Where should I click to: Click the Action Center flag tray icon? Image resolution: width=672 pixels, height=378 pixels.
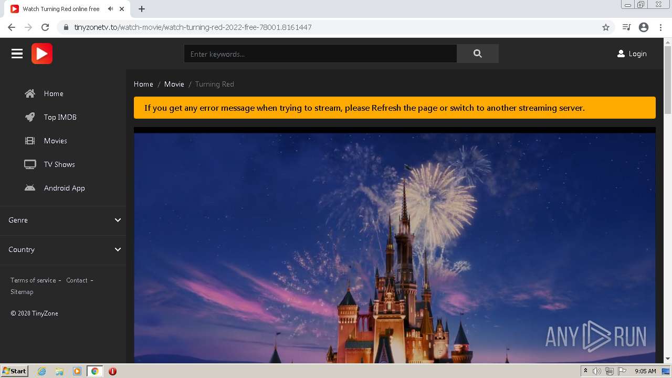(622, 371)
